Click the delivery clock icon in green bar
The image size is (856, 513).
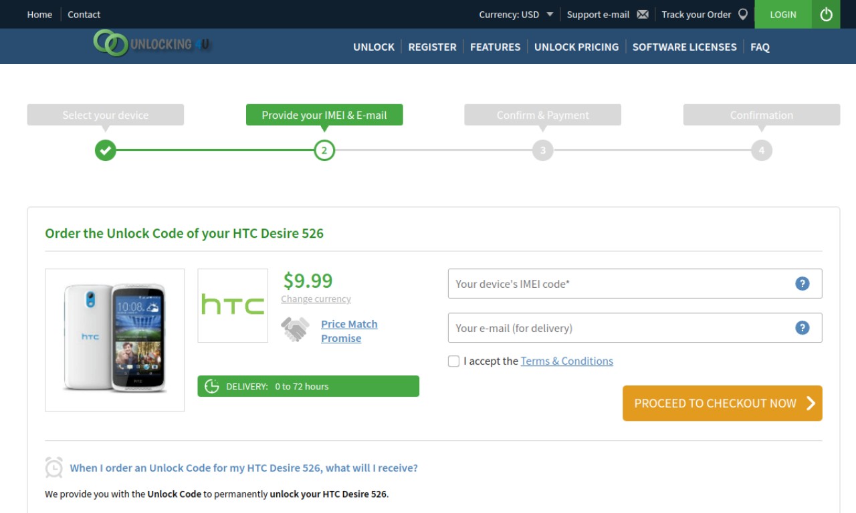point(211,386)
